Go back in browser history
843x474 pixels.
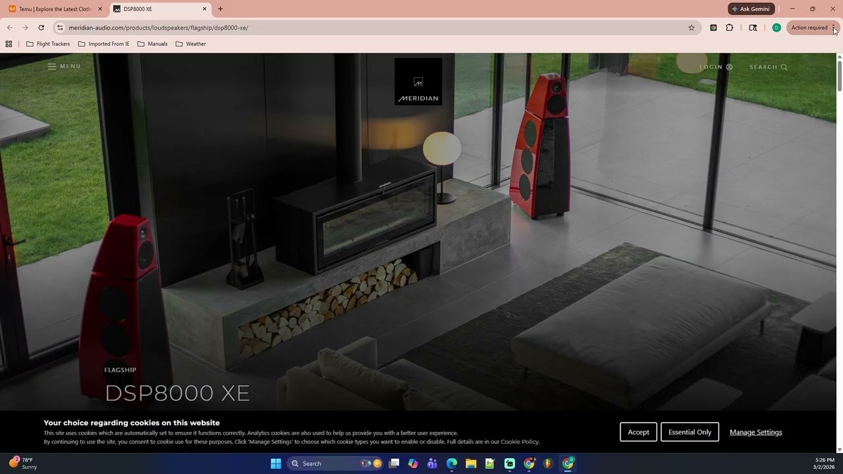pyautogui.click(x=9, y=28)
